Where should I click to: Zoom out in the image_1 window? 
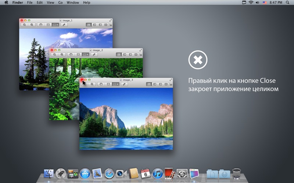point(25,25)
